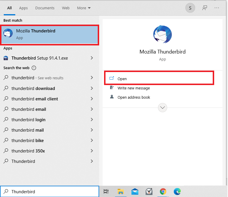
Task: Expand thunderbird mail suggestion arrow
Action: 92,130
